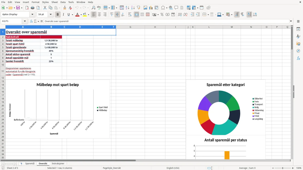Open the Conditional Formatting dropdown arrow
The height and width of the screenshot is (170, 303).
(x=232, y=15)
